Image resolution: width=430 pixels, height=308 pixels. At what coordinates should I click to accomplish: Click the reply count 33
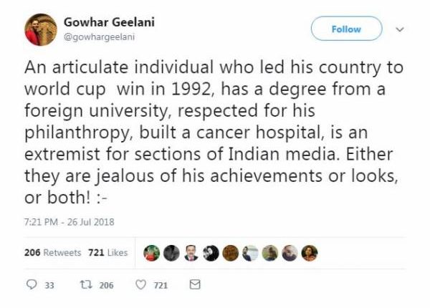pos(49,285)
